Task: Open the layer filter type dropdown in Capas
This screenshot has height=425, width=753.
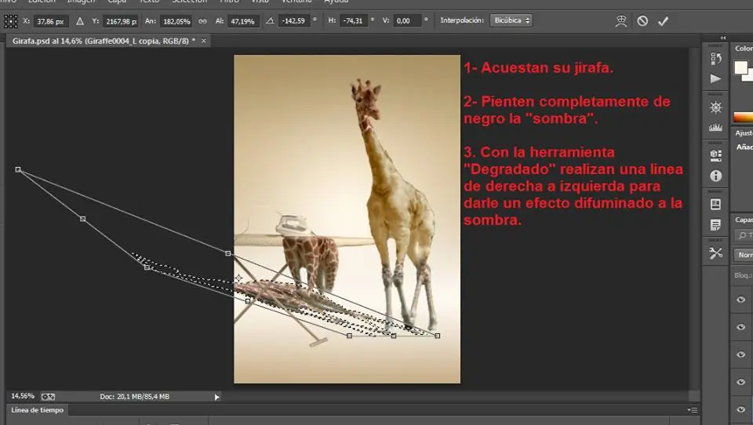Action: pos(744,235)
